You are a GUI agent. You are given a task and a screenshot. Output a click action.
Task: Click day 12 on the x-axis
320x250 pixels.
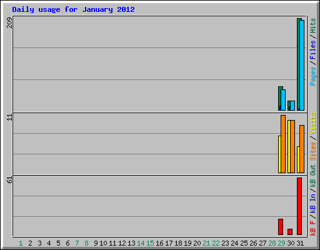pos(122,243)
